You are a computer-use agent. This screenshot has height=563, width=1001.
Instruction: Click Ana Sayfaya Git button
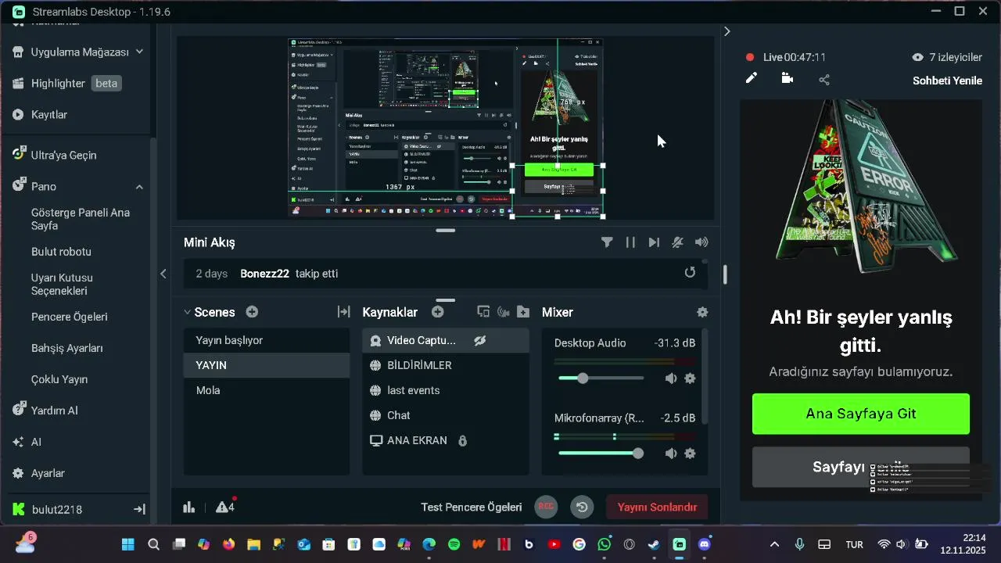point(861,414)
